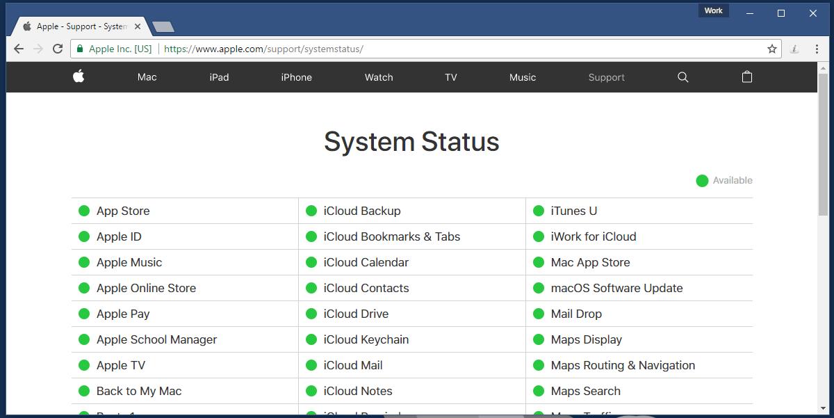Screen dimensions: 834x418
Task: Click the iWork for iCloud entry
Action: 594,236
